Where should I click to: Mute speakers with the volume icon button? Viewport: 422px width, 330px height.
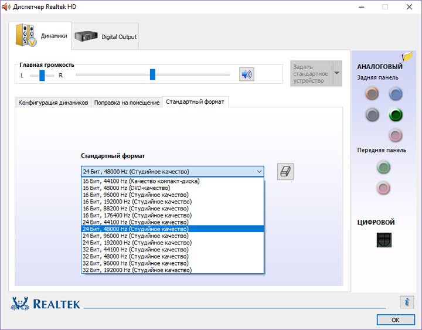pyautogui.click(x=247, y=74)
